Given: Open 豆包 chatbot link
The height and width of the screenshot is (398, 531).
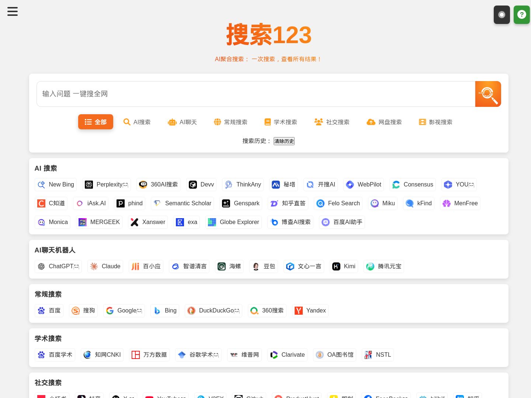Looking at the screenshot, I should (x=264, y=266).
